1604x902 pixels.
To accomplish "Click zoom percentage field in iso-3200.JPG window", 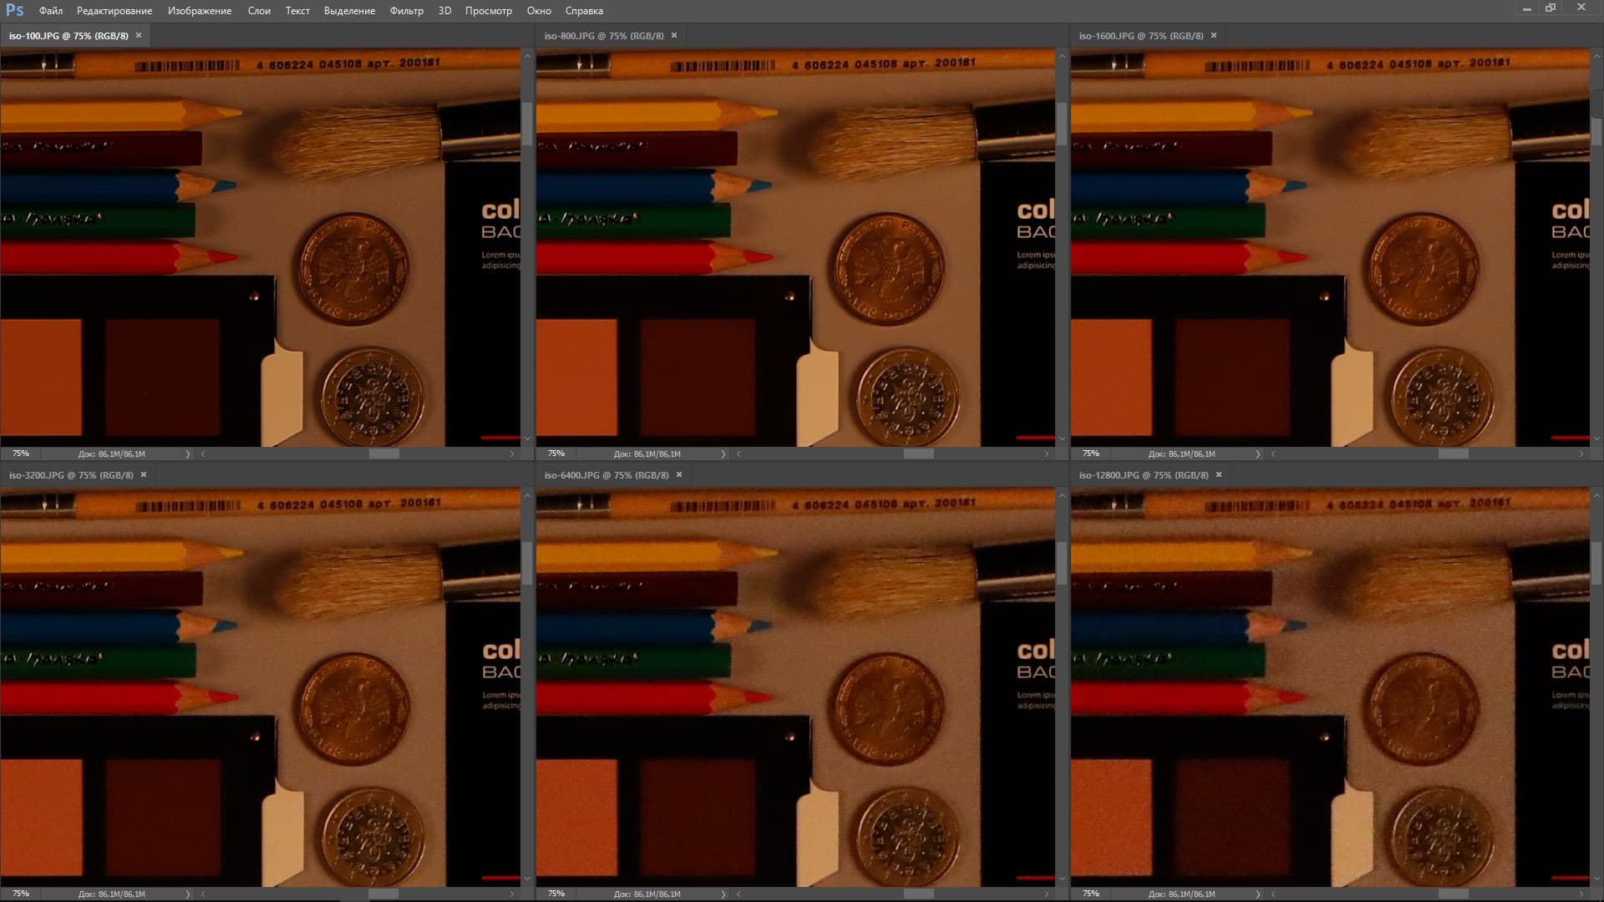I will click(21, 894).
